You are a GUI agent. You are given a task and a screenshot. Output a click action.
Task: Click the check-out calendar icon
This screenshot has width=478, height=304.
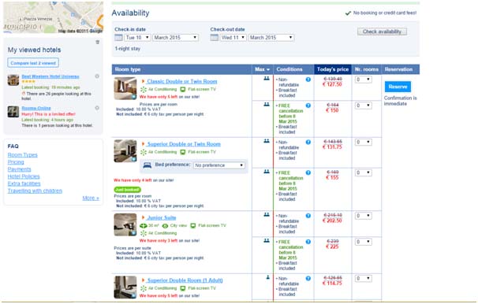pyautogui.click(x=215, y=38)
